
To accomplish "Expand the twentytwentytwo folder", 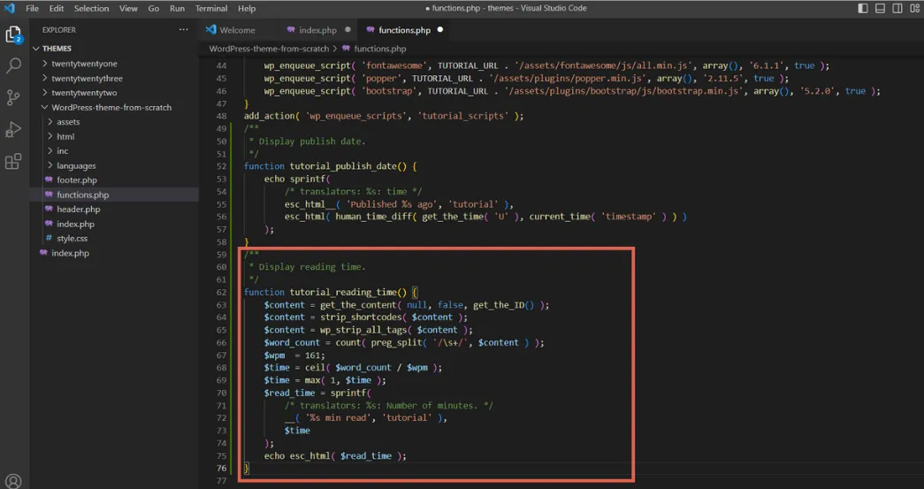I will (x=84, y=93).
